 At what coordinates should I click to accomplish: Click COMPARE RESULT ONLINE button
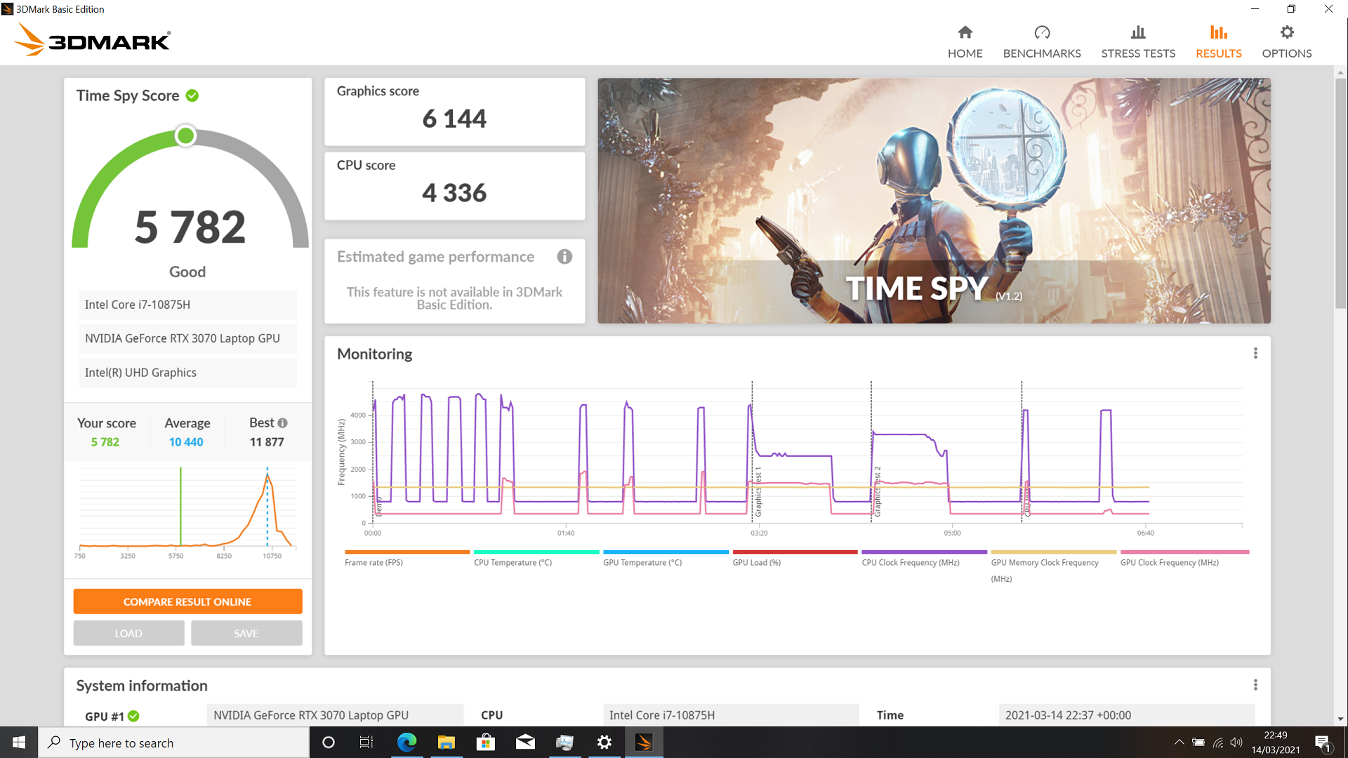187,601
